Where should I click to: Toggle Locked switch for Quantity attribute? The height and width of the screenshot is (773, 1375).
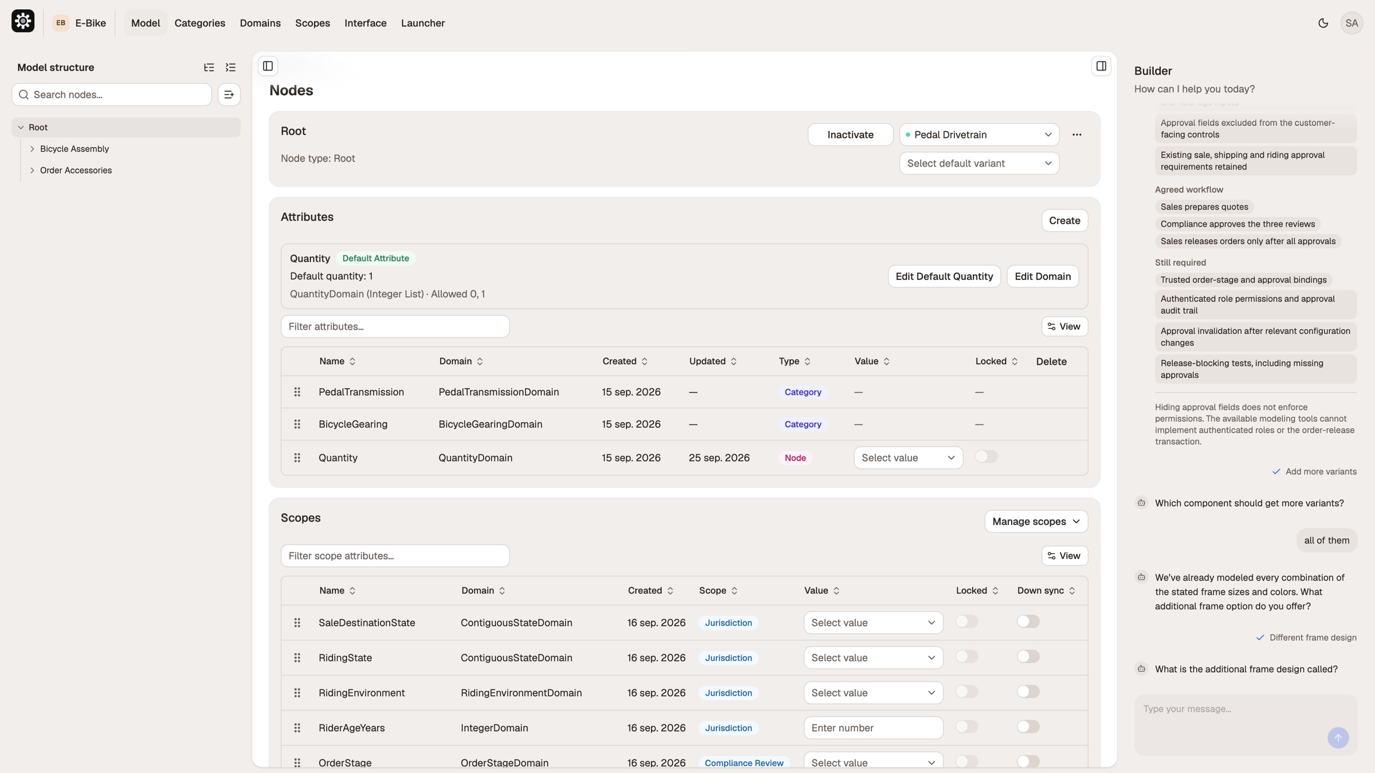987,456
